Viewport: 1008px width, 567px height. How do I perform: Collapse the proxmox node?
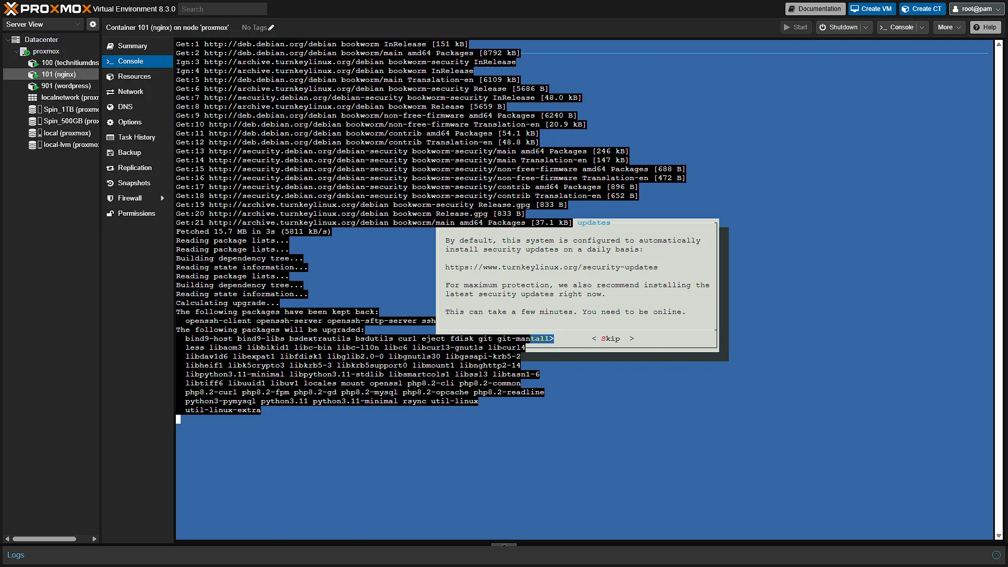click(16, 51)
